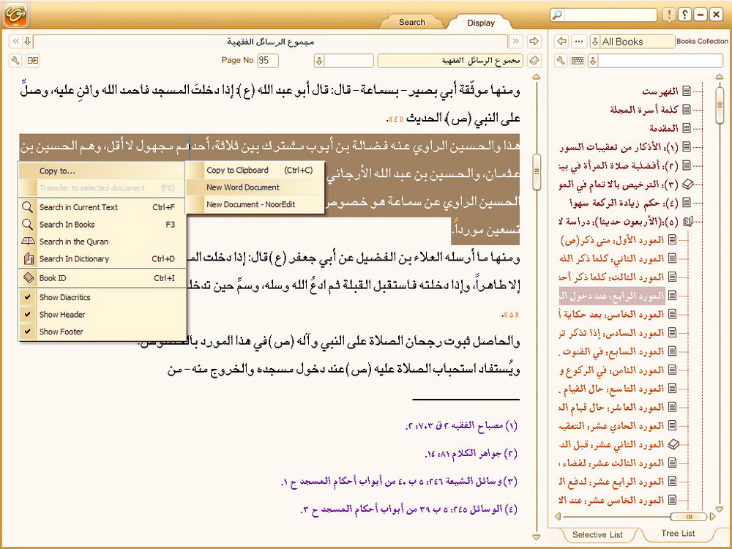Open the All Books dropdown
Viewport: 732px width, 549px height.
click(594, 42)
